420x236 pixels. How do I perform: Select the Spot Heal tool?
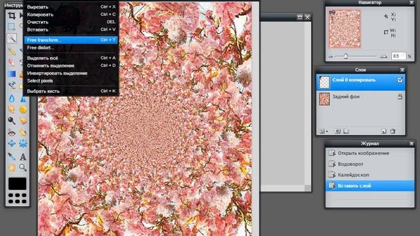pos(23,132)
